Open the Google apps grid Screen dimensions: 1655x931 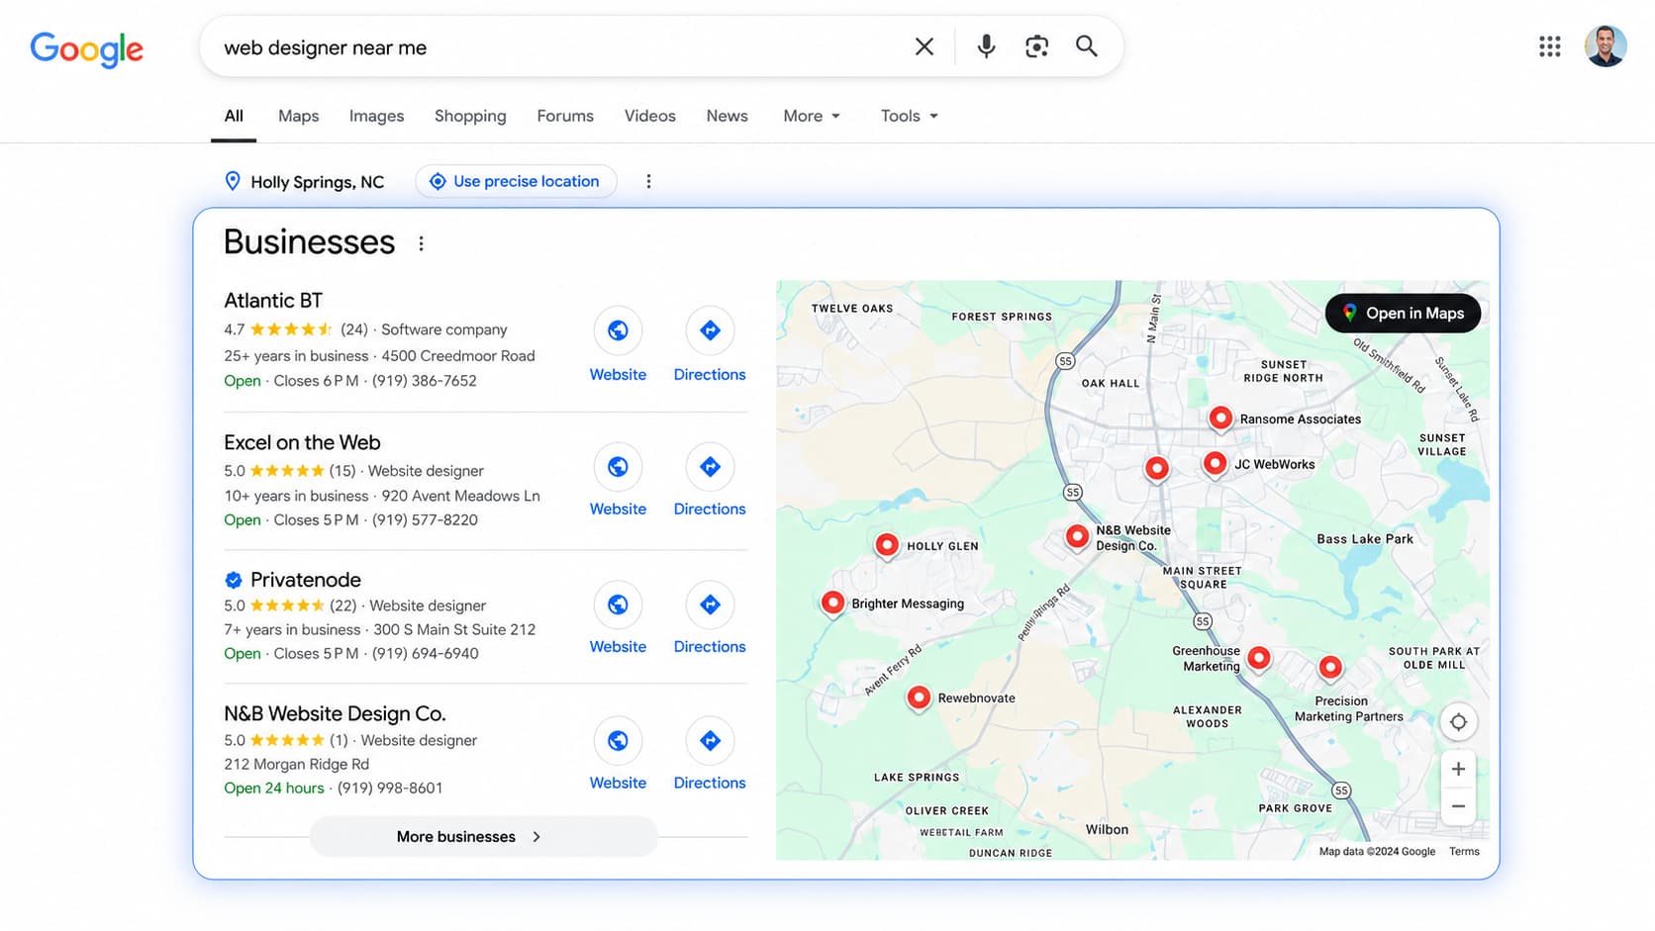(1549, 47)
